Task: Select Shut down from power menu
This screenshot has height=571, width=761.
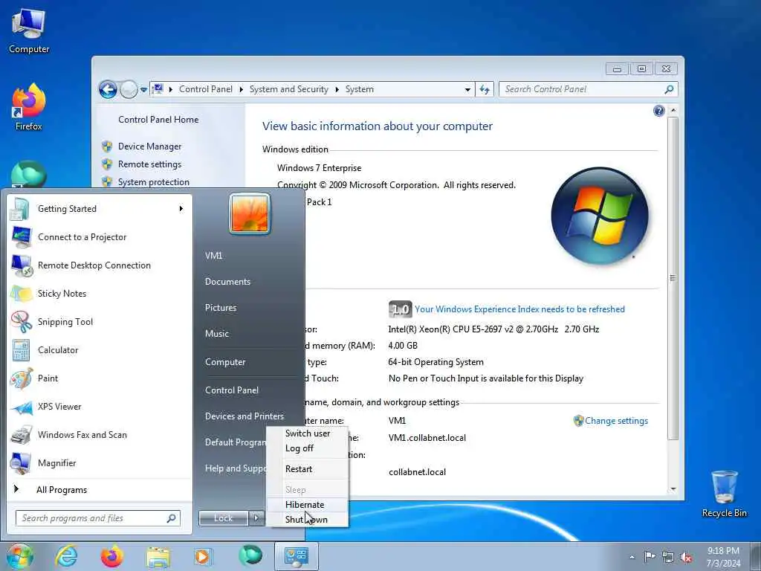Action: [308, 520]
